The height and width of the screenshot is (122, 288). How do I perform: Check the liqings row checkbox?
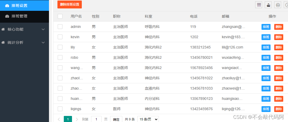click(x=60, y=109)
